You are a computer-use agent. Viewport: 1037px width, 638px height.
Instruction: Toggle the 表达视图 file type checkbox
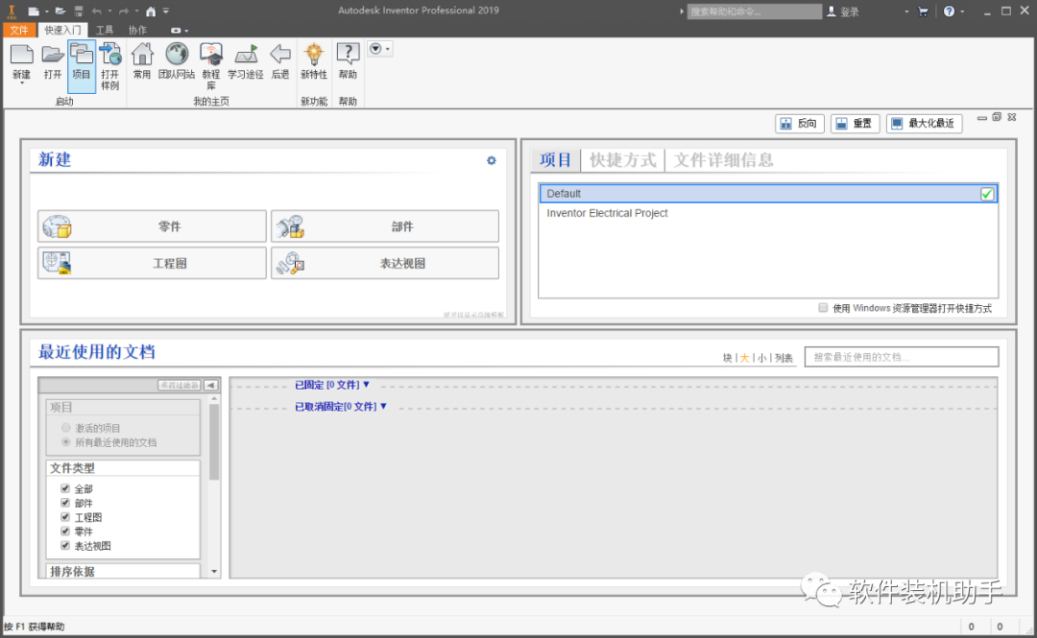(x=65, y=546)
